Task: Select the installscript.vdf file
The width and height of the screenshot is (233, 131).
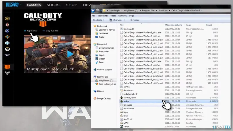Action: 130,94
